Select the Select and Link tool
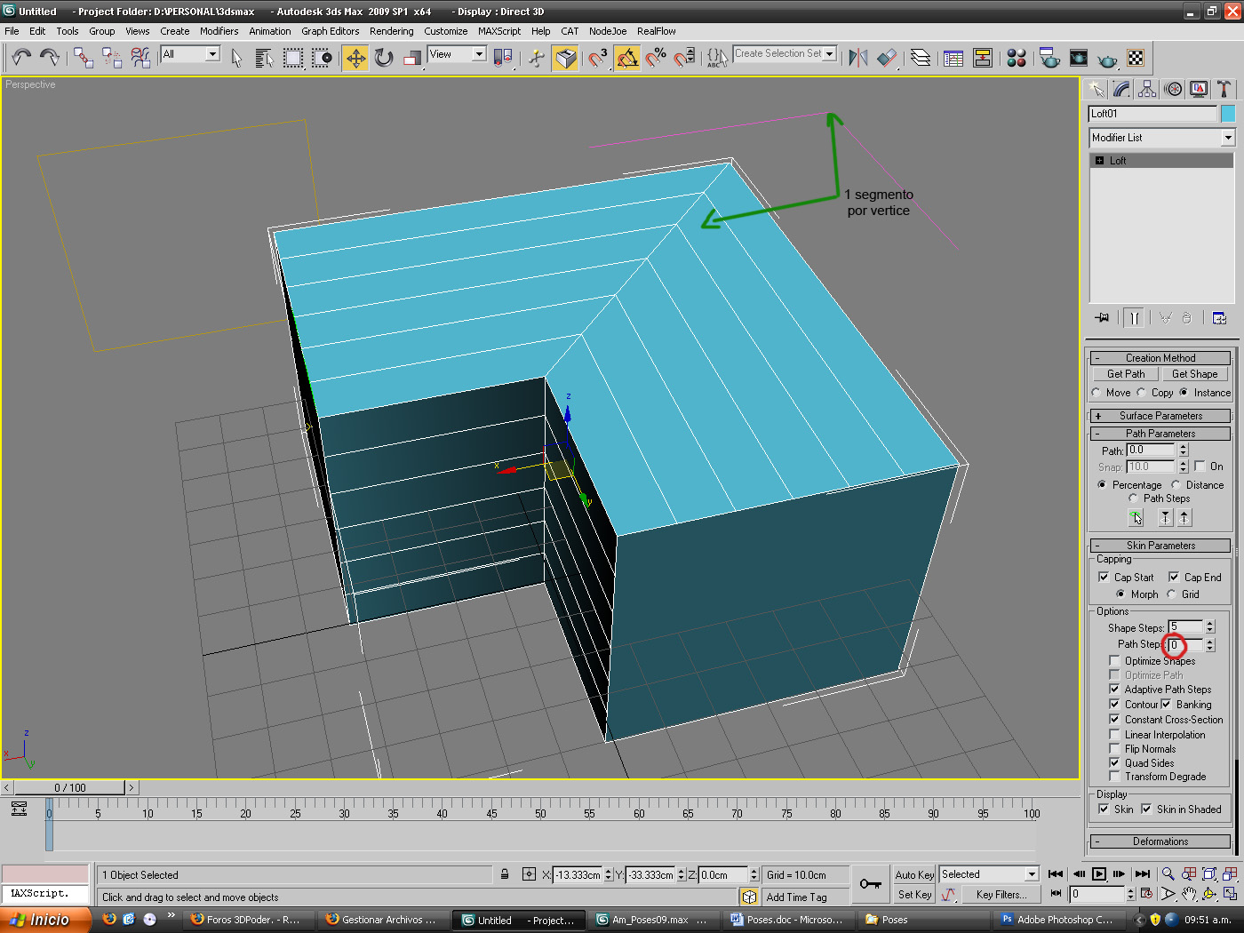This screenshot has height=933, width=1244. coord(84,58)
